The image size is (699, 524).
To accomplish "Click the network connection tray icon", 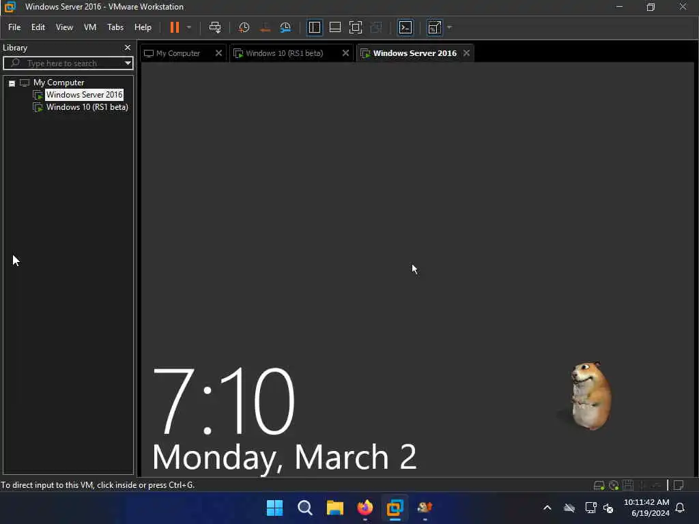I will click(590, 508).
